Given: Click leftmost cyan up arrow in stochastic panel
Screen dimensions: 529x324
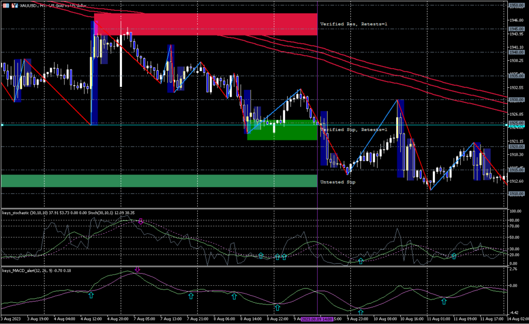Looking at the screenshot, I should click(x=261, y=255).
